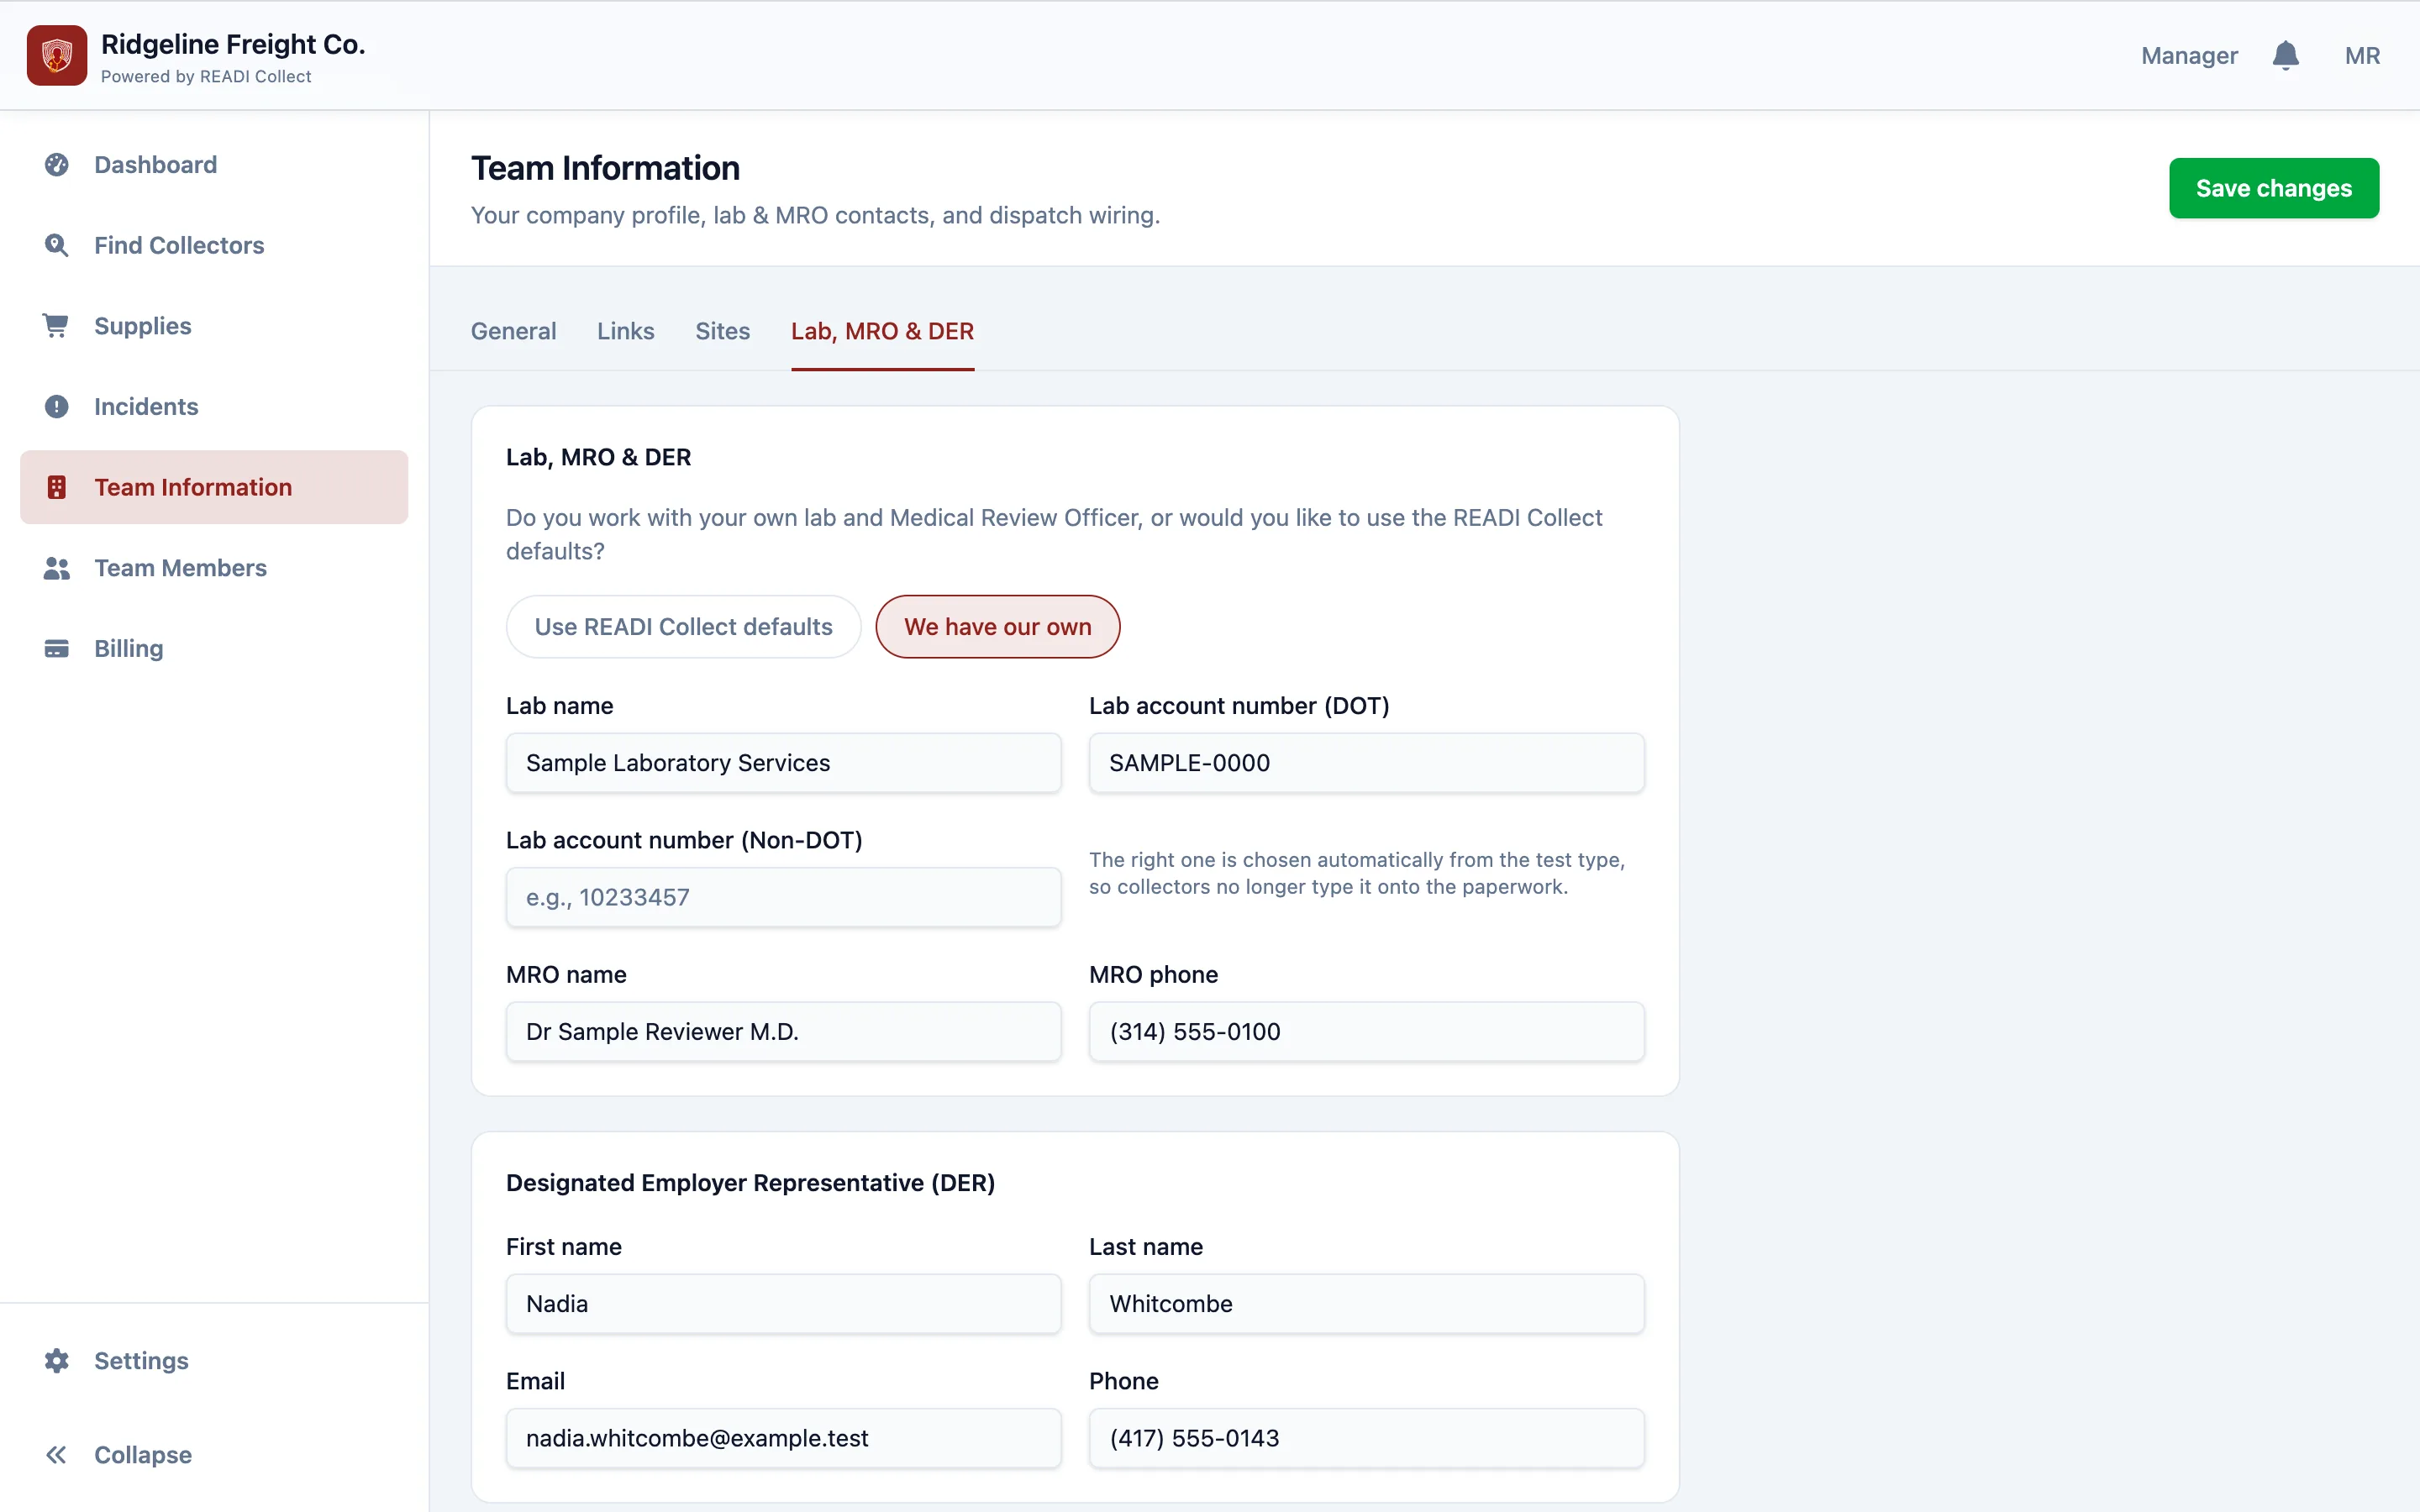2420x1512 pixels.
Task: Choose the 'Use READI Collect defaults' option
Action: pyautogui.click(x=683, y=627)
